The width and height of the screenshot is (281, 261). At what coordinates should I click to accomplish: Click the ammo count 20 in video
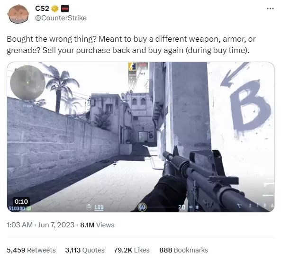[x=181, y=207]
